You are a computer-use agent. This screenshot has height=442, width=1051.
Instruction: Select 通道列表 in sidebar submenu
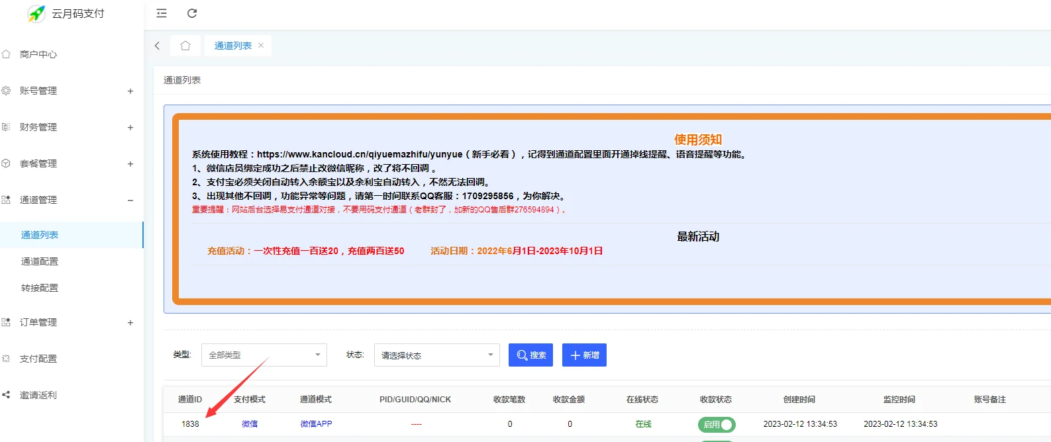click(72, 235)
